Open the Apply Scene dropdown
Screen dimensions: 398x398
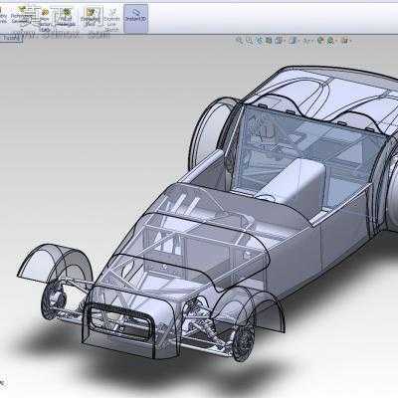(331, 41)
